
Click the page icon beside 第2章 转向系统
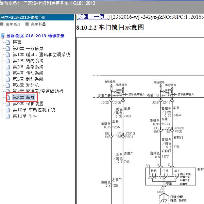tap(8, 61)
